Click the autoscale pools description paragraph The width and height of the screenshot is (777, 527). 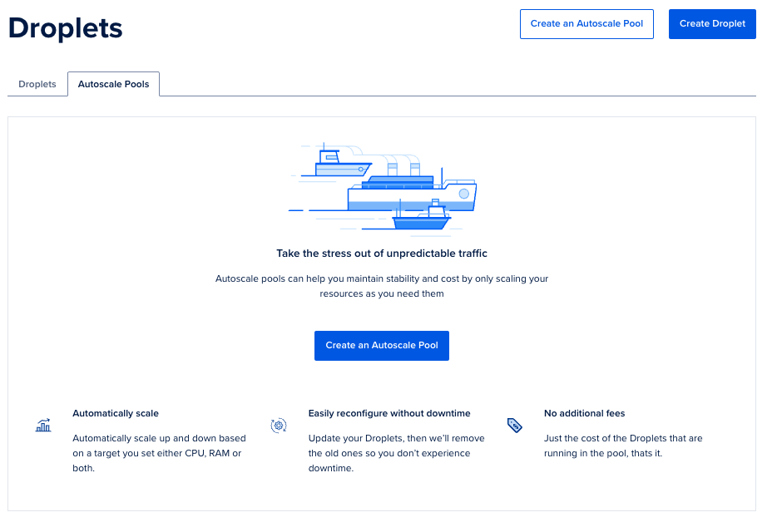(x=382, y=286)
